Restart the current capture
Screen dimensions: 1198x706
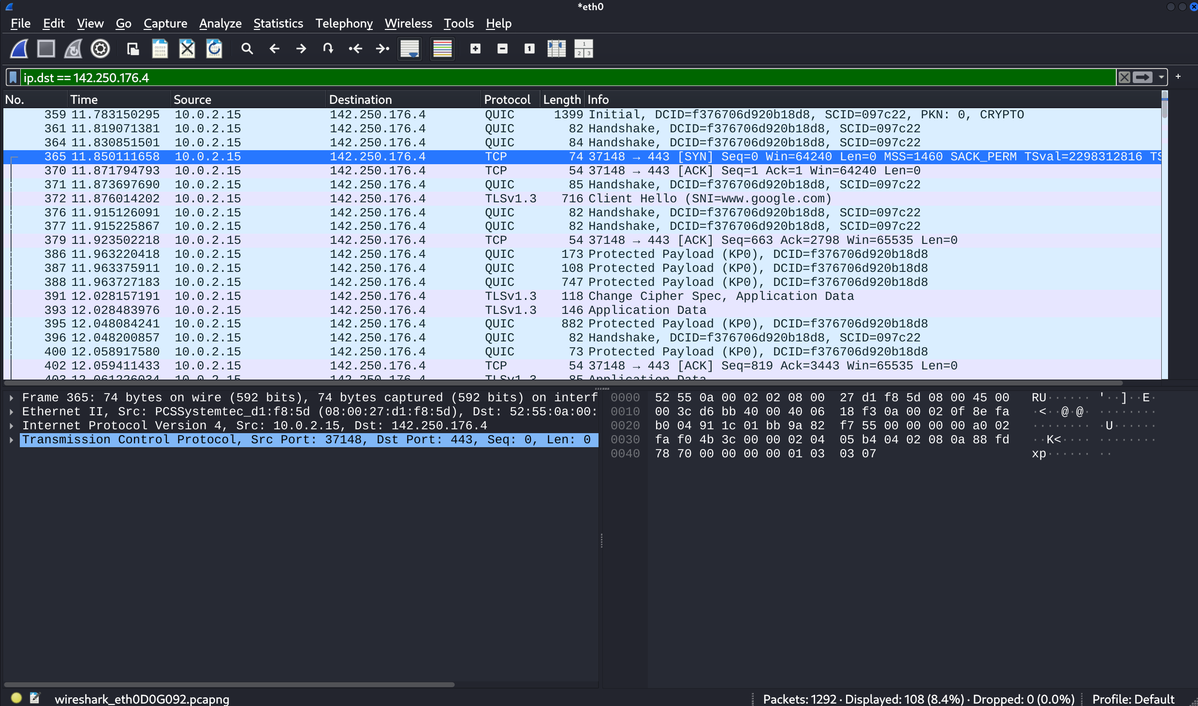(x=73, y=49)
